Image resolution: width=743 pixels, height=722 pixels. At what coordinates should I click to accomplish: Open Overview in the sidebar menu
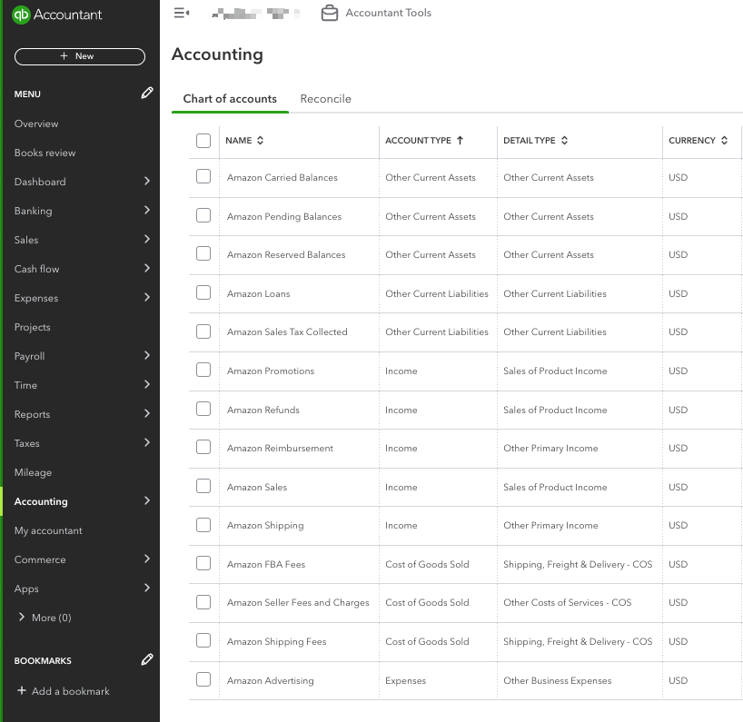(x=36, y=124)
